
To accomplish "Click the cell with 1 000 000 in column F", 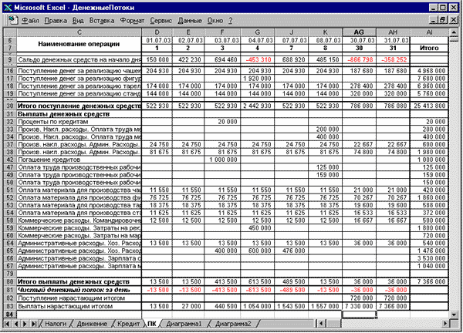I will point(222,160).
